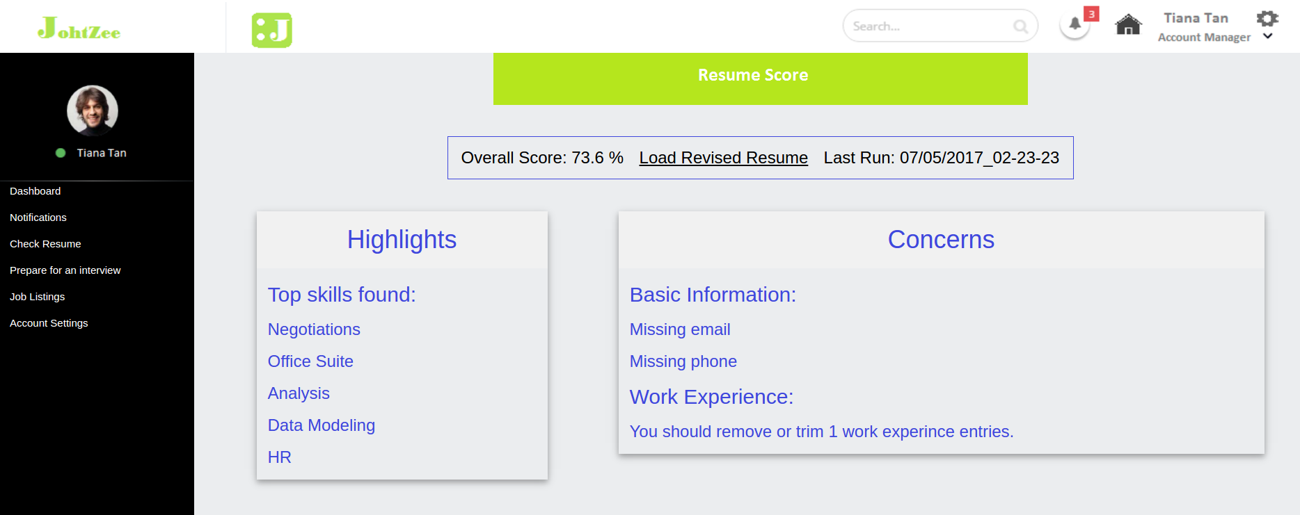Select the Analysis skill
Image resolution: width=1300 pixels, height=515 pixels.
point(299,393)
